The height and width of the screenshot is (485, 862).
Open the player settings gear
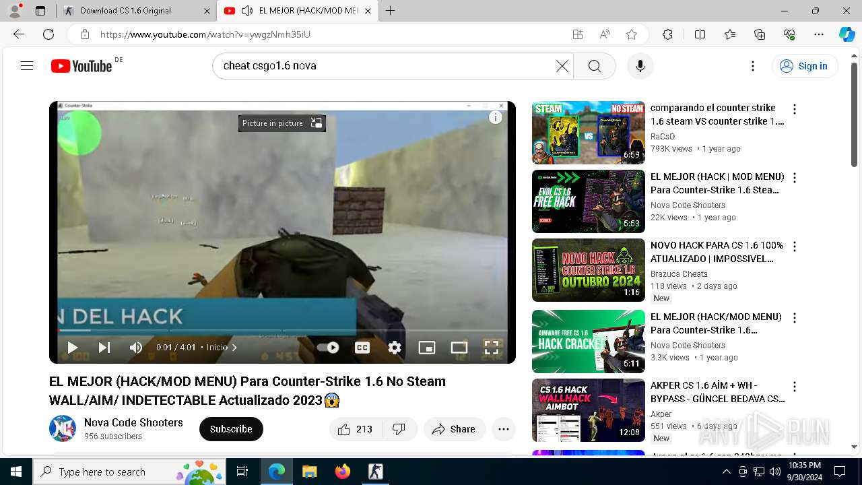pos(395,348)
